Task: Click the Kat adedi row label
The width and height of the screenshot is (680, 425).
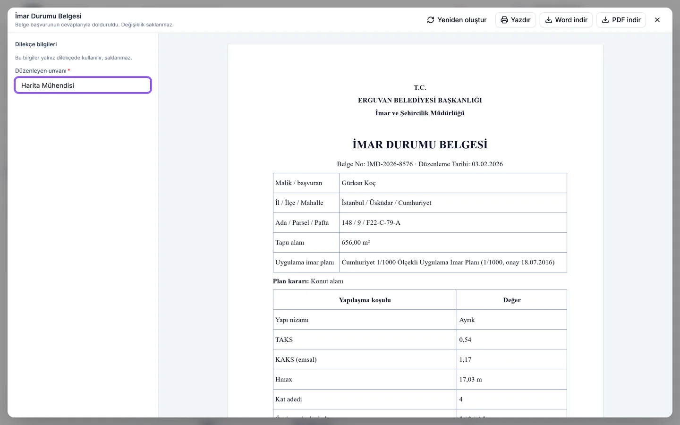Action: point(289,399)
